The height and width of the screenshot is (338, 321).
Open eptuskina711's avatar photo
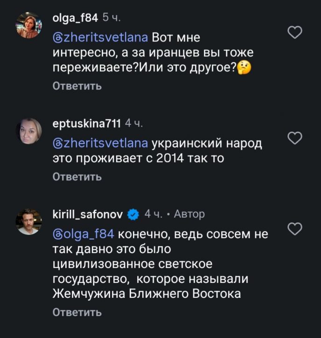coord(29,131)
